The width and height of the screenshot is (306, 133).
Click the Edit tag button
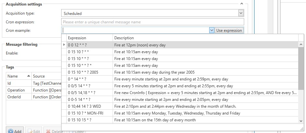click(34, 131)
